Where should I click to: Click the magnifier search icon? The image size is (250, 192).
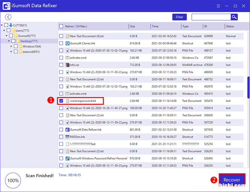(234, 17)
